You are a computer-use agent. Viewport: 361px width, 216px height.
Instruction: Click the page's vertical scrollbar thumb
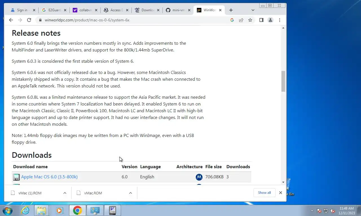point(283,81)
